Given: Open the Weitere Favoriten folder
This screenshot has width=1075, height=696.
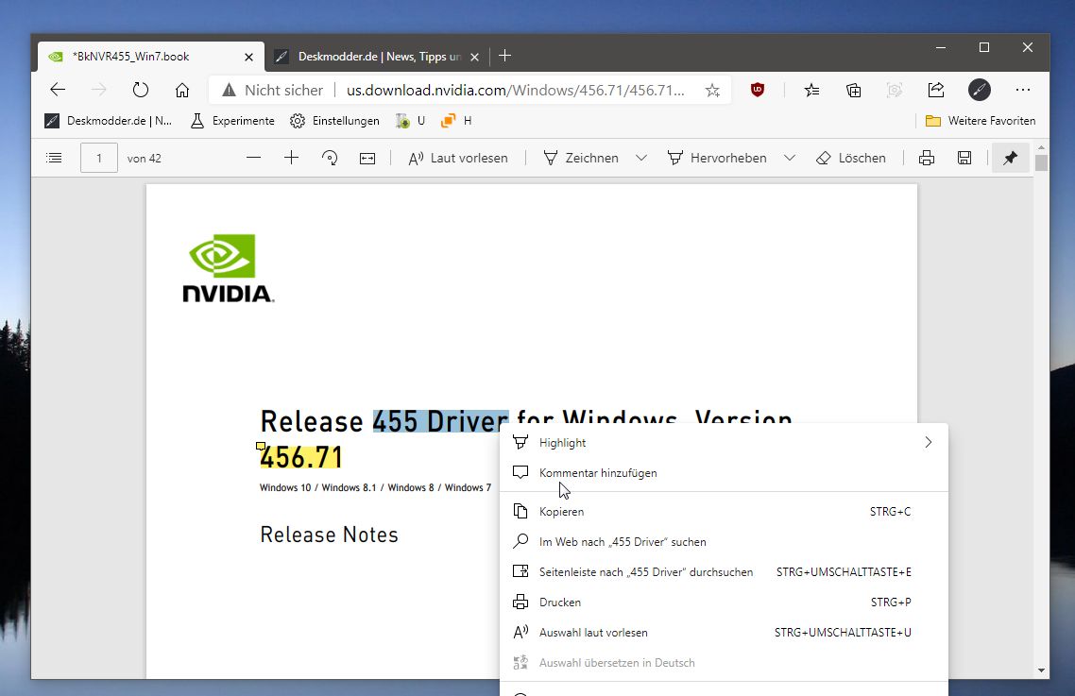Looking at the screenshot, I should [981, 121].
